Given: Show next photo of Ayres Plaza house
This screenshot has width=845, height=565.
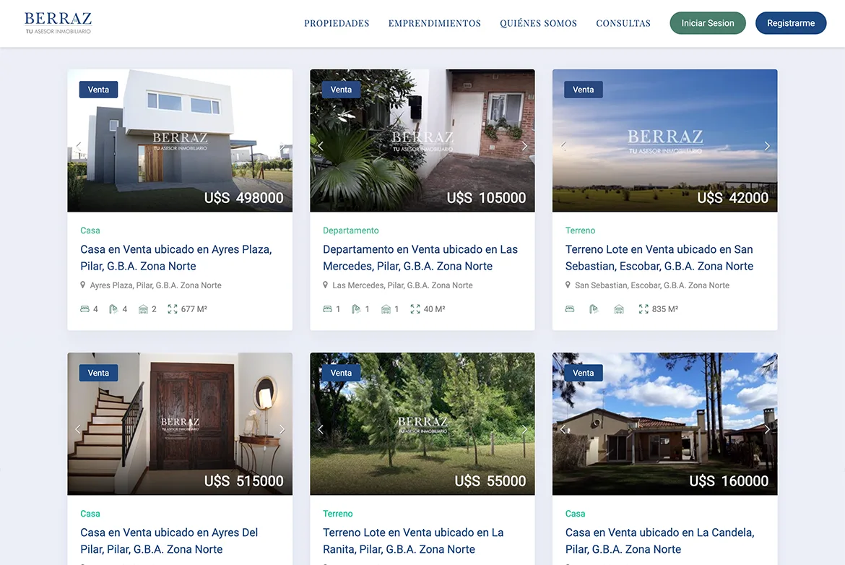Looking at the screenshot, I should tap(282, 146).
